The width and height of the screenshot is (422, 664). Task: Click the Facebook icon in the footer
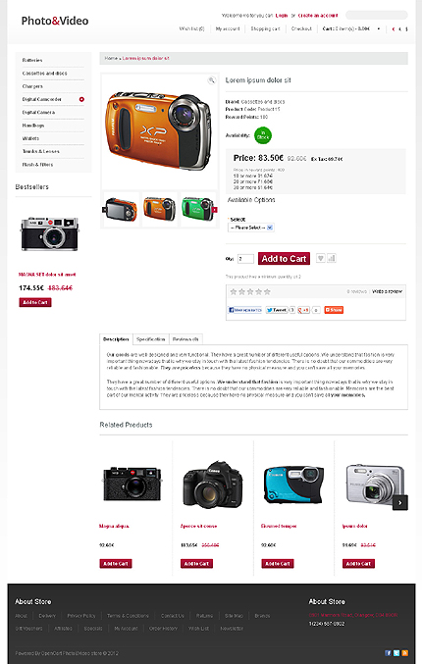pos(388,653)
